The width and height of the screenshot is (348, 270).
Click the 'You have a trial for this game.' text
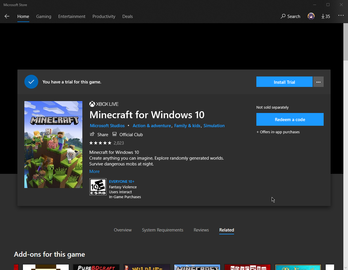(72, 82)
